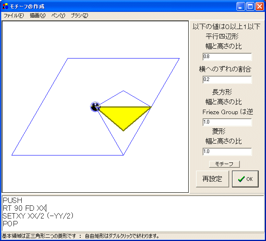Click the 再設定 reset button

[212, 179]
